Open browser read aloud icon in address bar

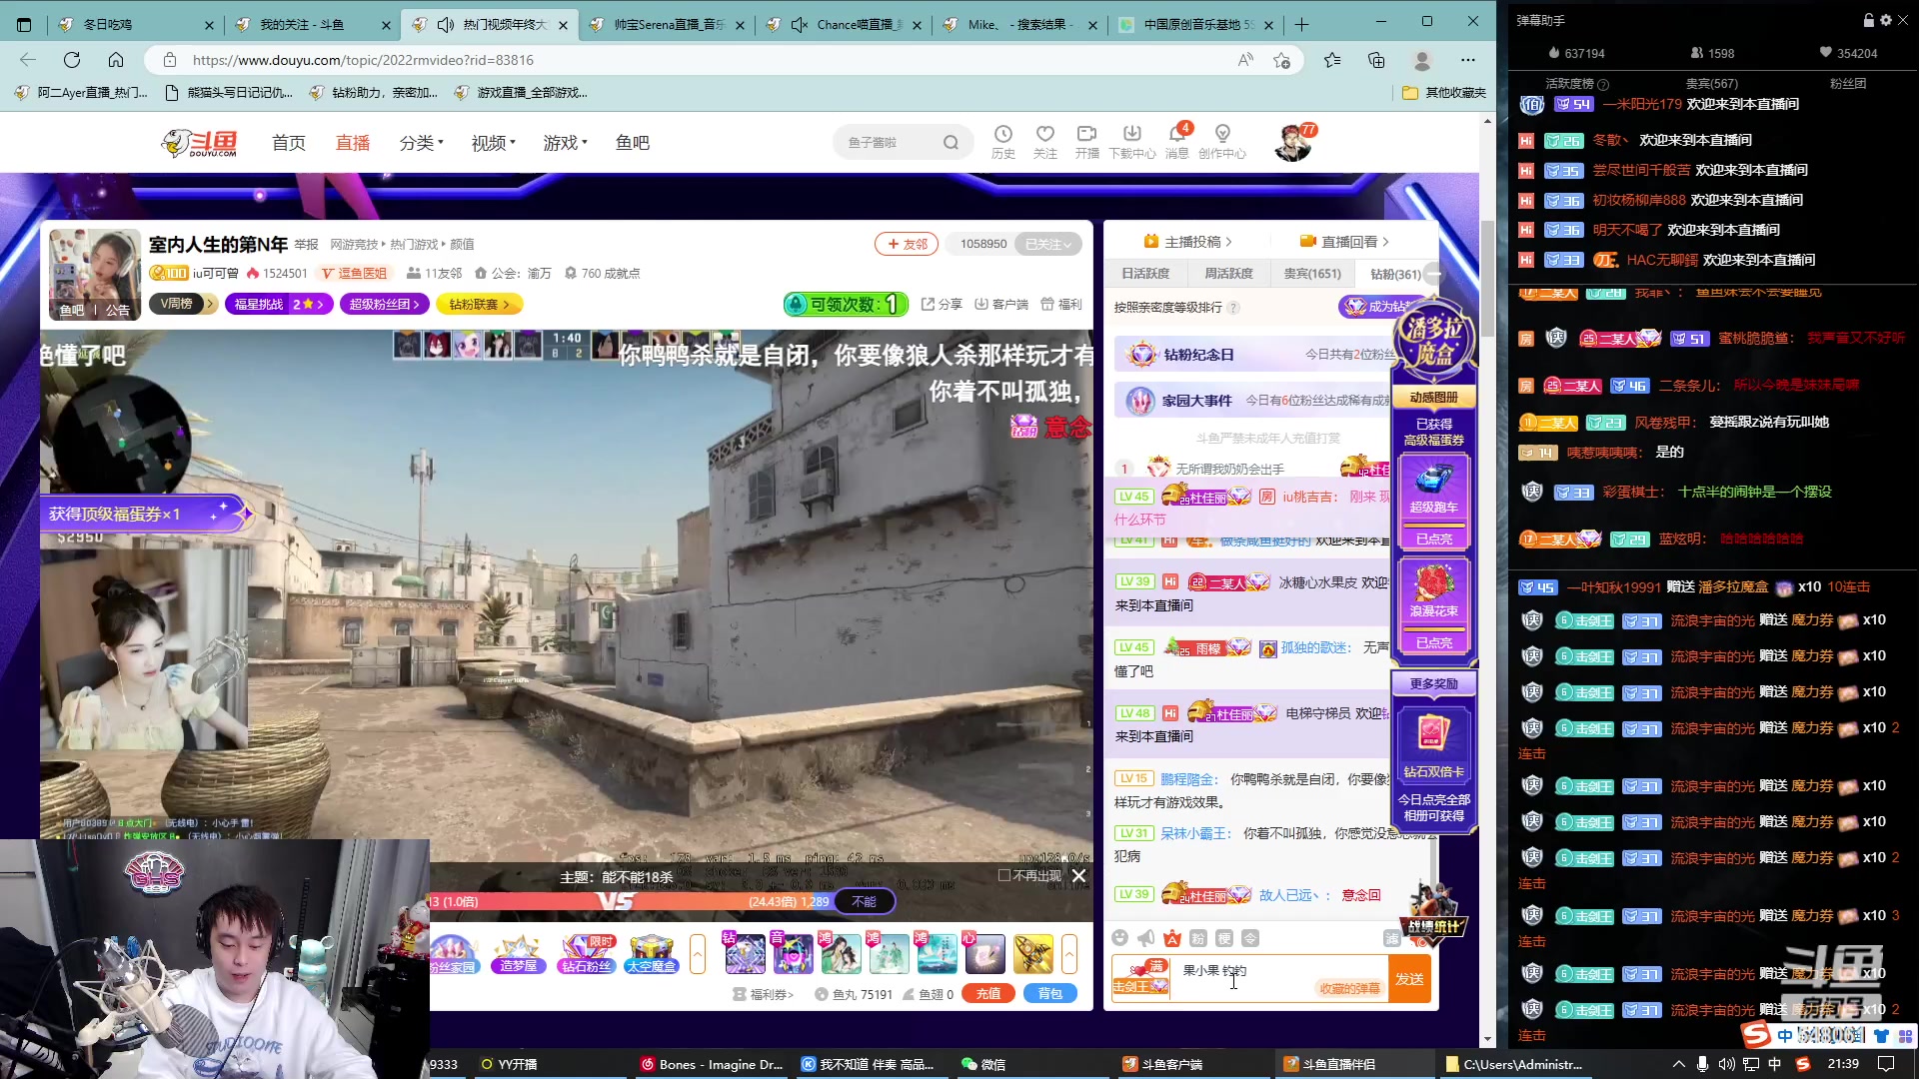pos(1245,60)
